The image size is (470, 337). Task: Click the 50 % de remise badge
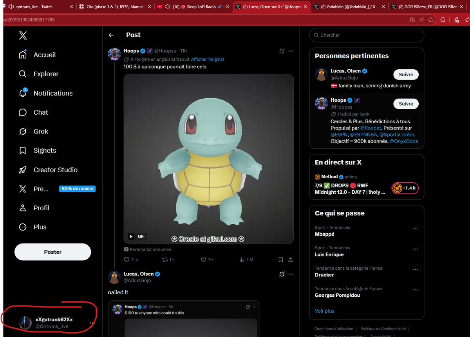(78, 189)
